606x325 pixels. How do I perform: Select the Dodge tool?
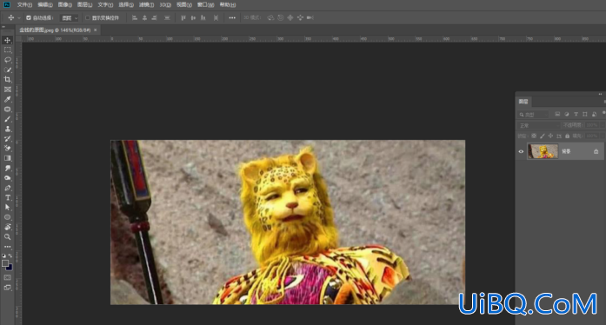coord(7,178)
